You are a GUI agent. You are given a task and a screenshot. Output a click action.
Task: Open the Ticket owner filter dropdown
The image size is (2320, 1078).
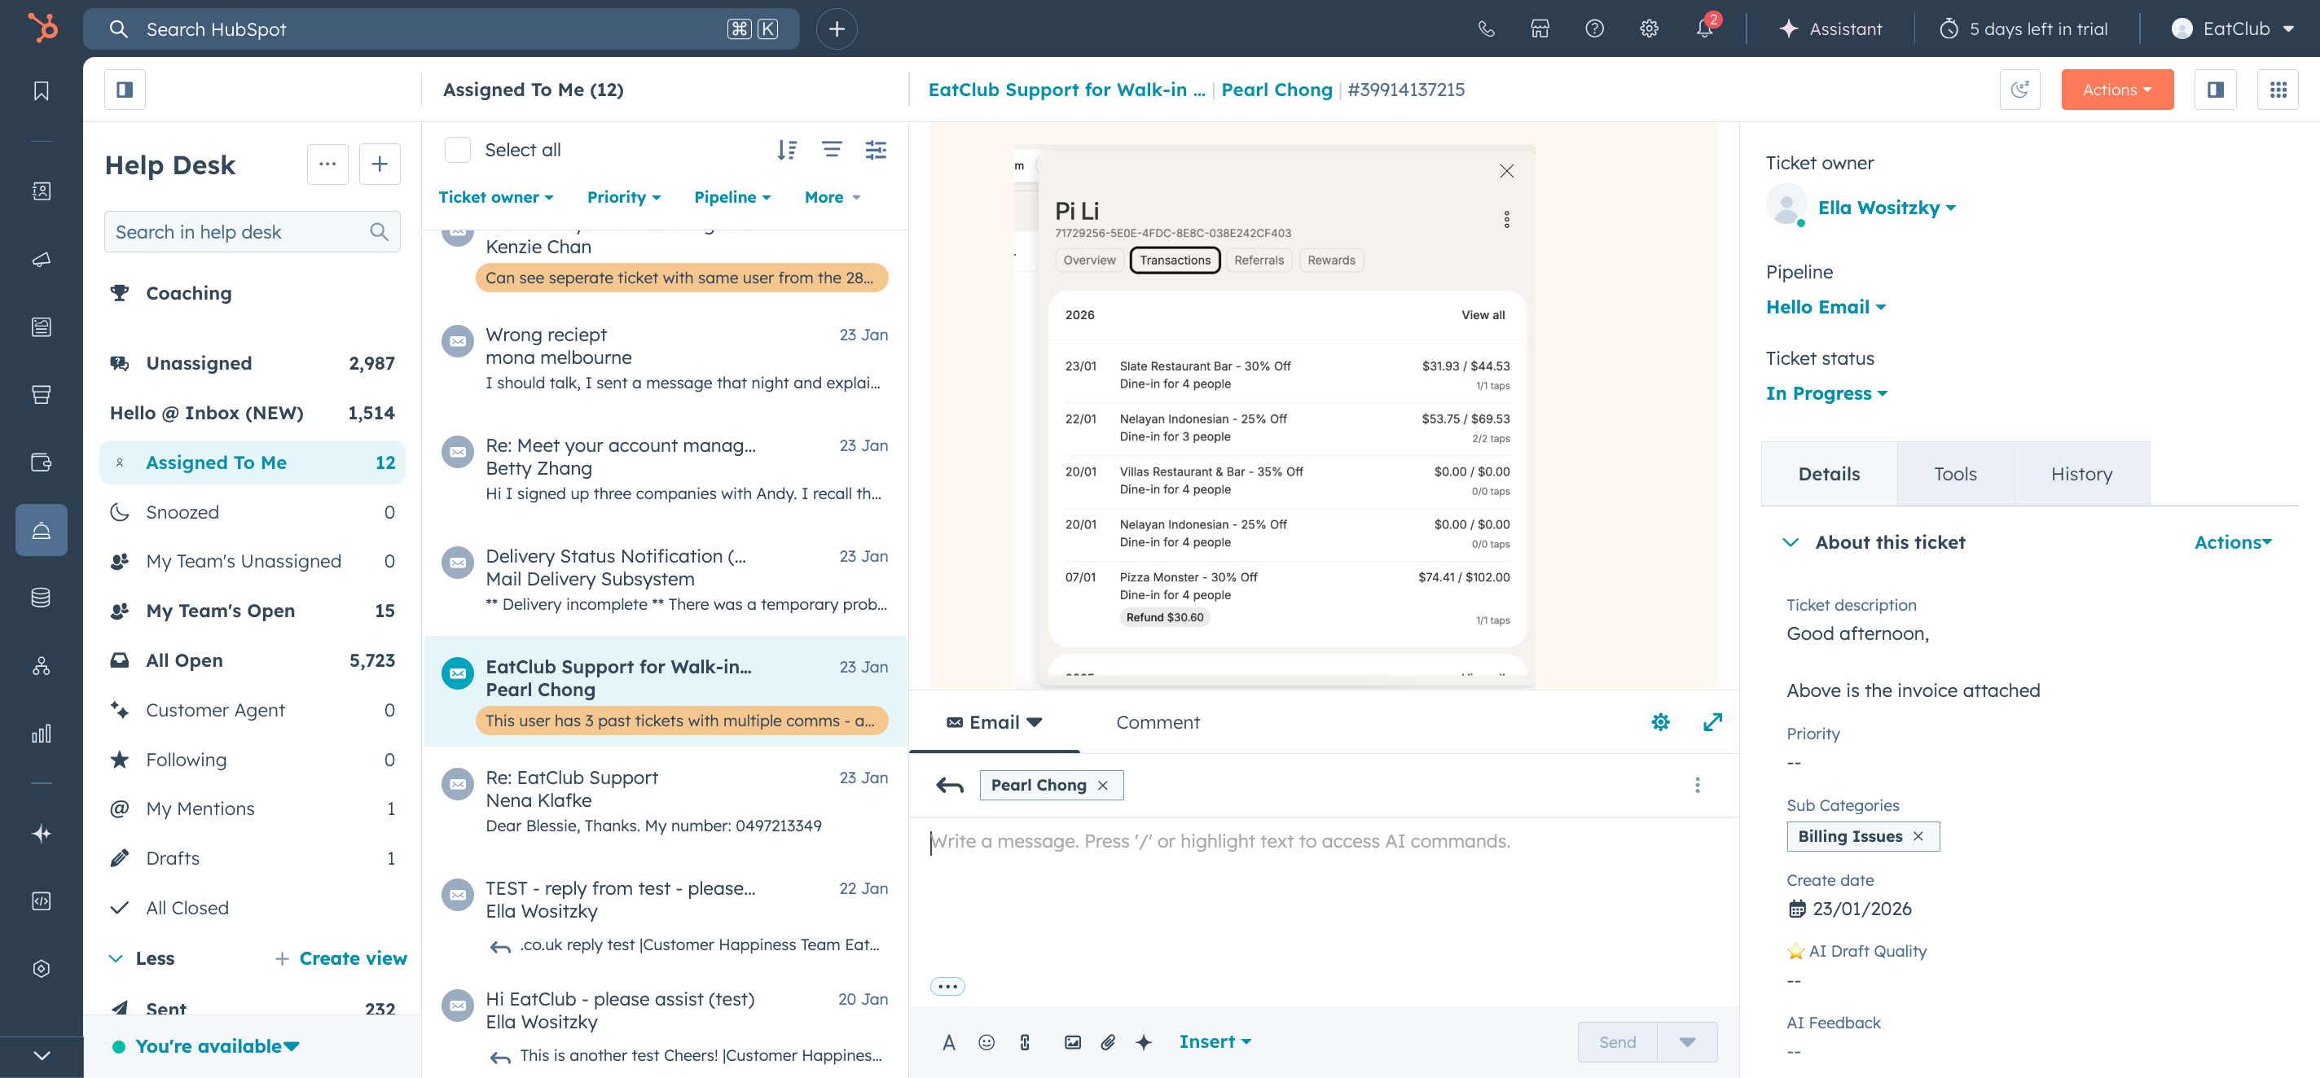pyautogui.click(x=495, y=197)
